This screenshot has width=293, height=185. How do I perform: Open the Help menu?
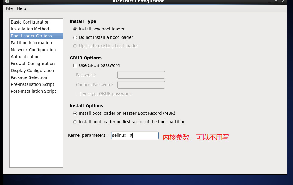21,8
